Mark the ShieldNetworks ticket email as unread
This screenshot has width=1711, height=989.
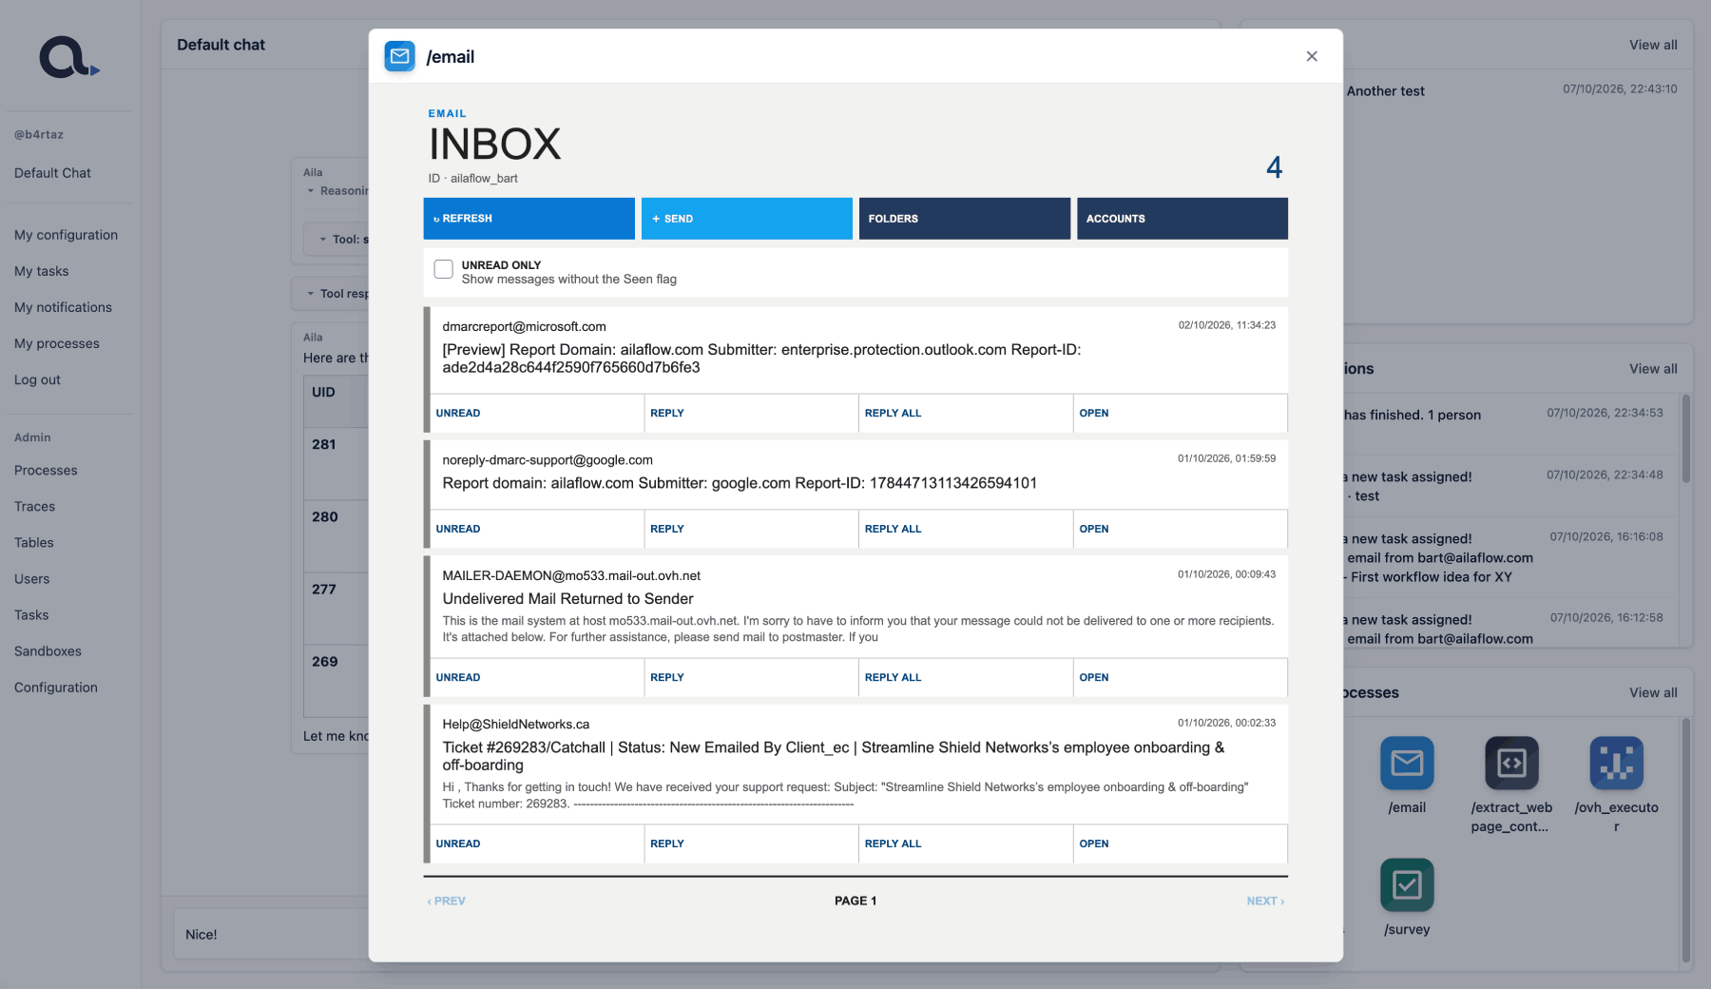pyautogui.click(x=537, y=844)
